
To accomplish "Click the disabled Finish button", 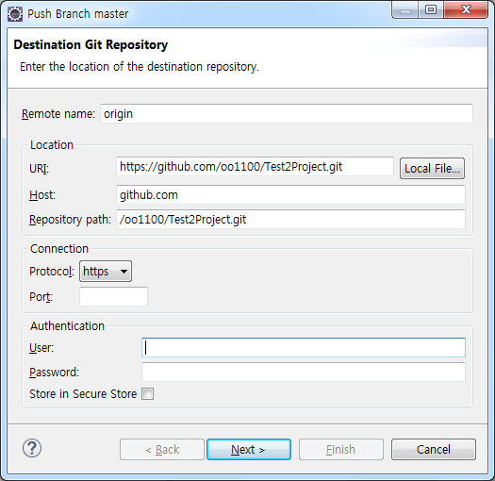I will [x=341, y=450].
